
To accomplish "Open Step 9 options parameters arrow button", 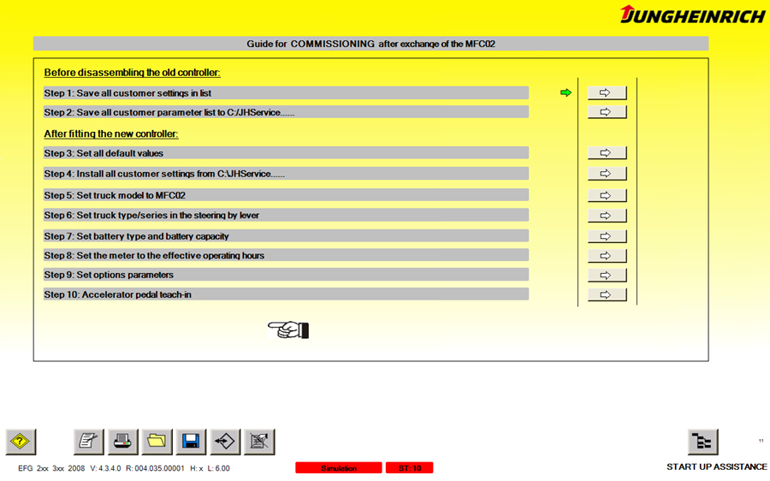I will [x=607, y=275].
